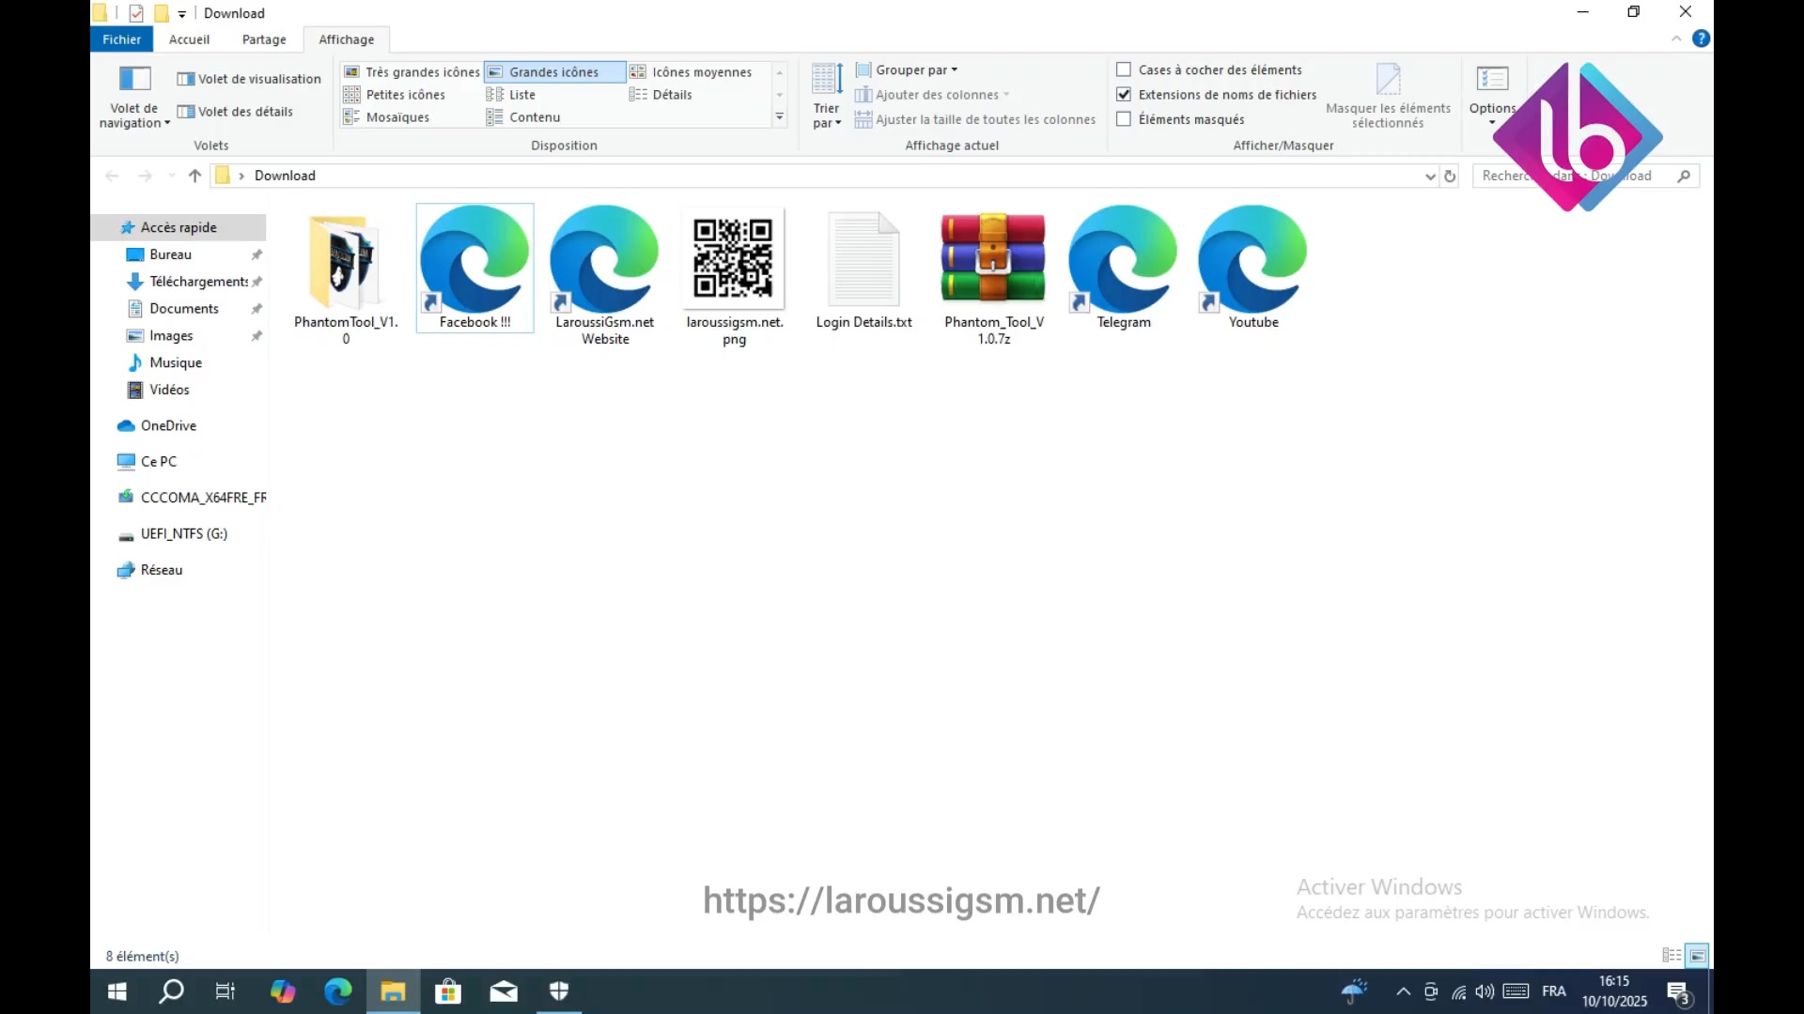Switch to Détails view

point(661,95)
